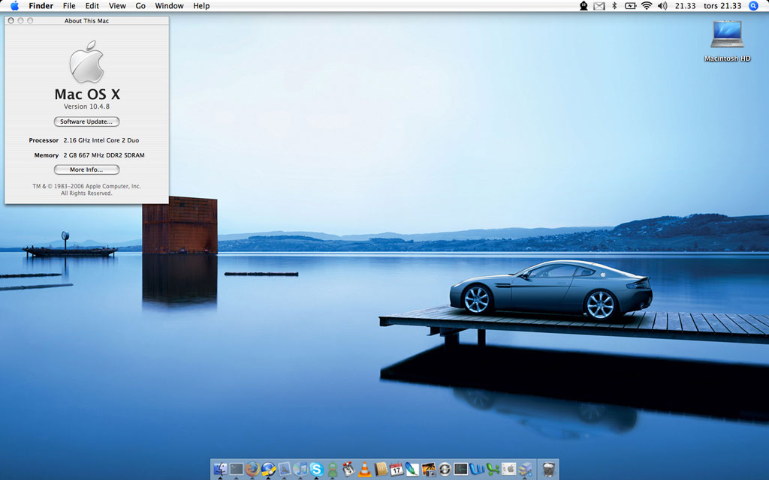This screenshot has height=480, width=769.
Task: Open iCal calendar icon showing 17
Action: [397, 469]
